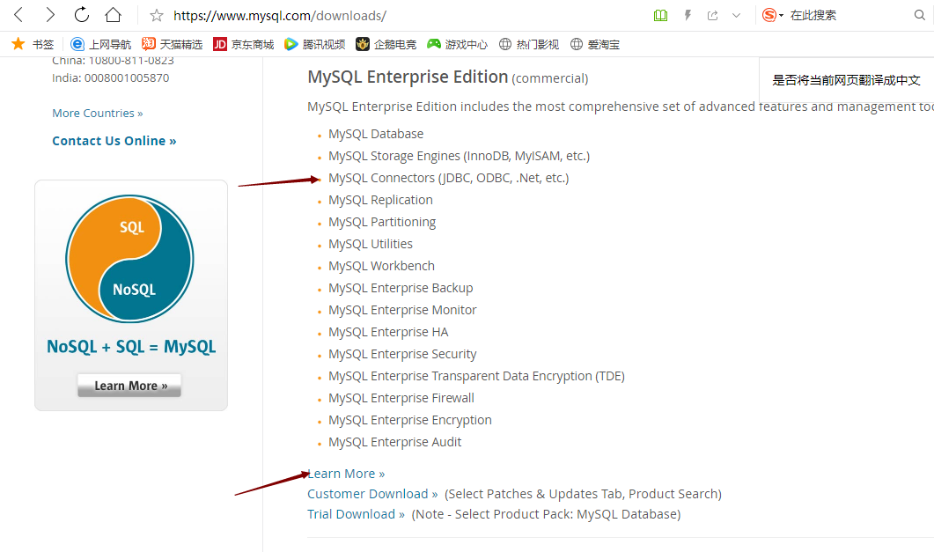
Task: Reload the current page
Action: click(x=82, y=15)
